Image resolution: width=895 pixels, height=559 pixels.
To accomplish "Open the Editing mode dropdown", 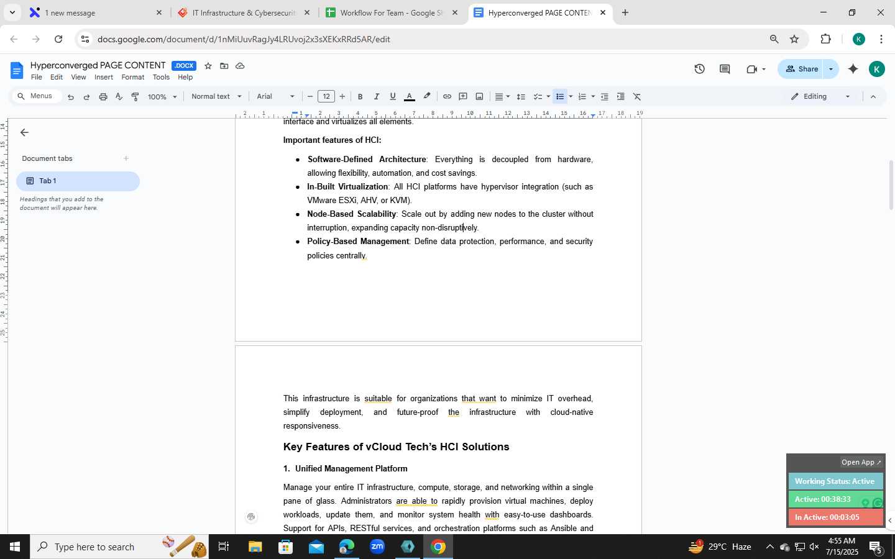I will click(820, 97).
